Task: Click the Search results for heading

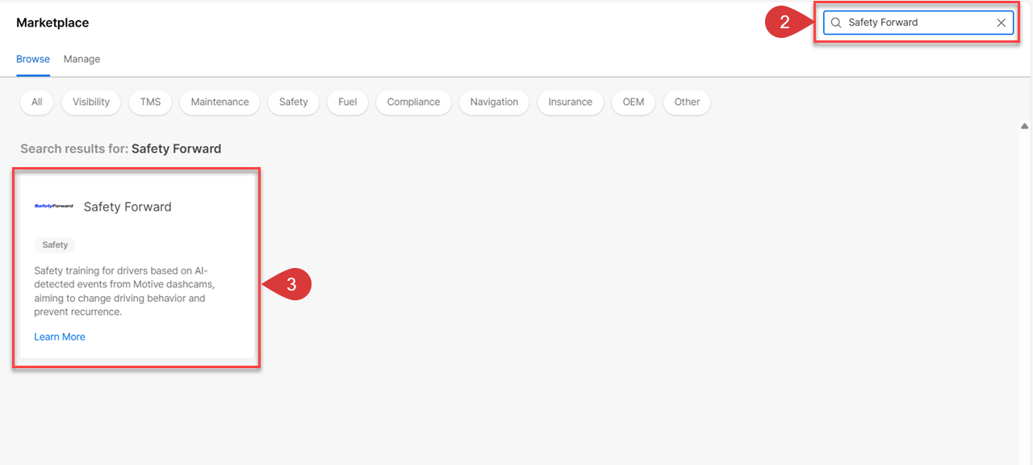Action: (120, 149)
